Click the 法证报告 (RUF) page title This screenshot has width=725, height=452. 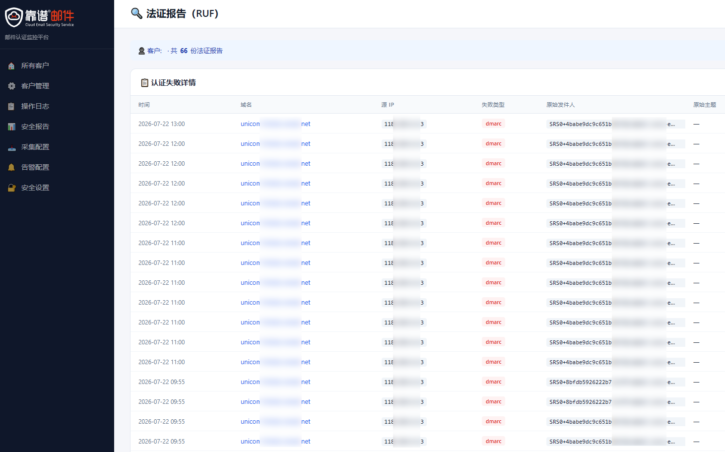pos(182,13)
